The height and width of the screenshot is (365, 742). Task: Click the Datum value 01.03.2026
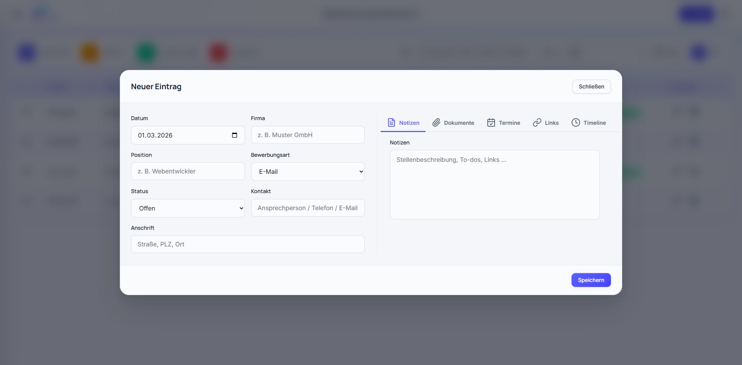click(155, 135)
